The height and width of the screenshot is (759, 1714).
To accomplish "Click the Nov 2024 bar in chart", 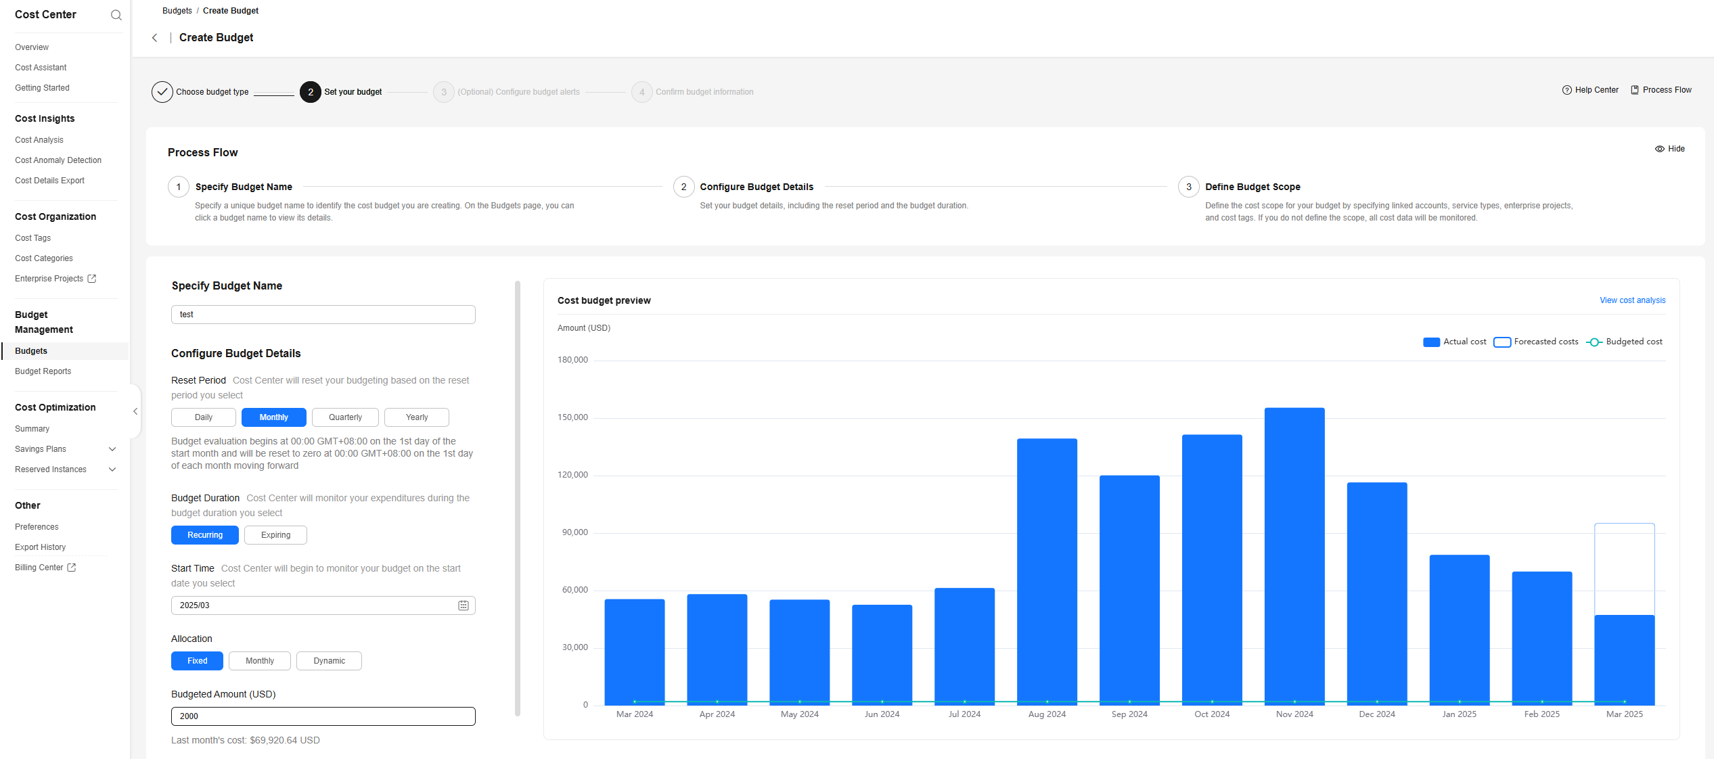I will pyautogui.click(x=1294, y=556).
